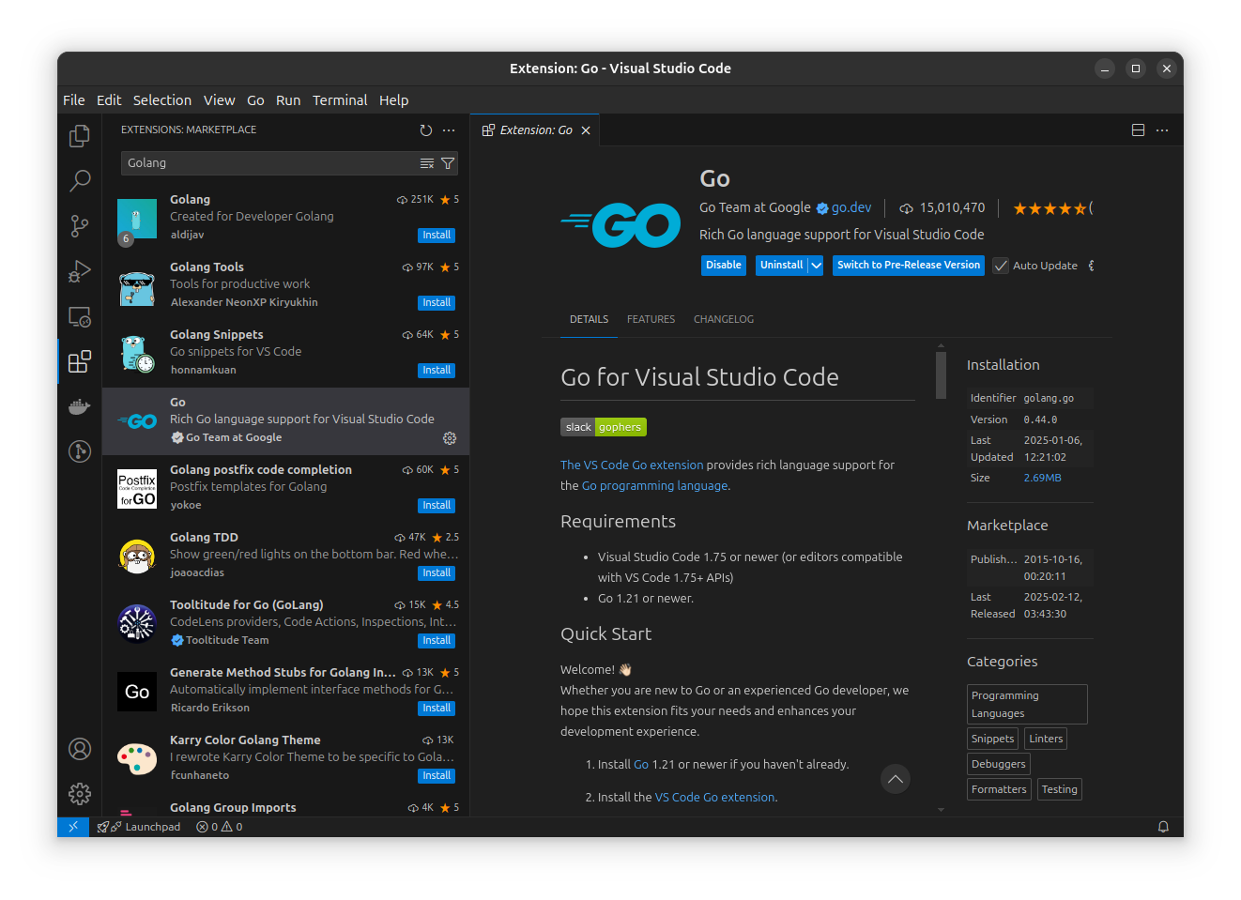
Task: Select the Testing category tag
Action: pyautogui.click(x=1059, y=789)
